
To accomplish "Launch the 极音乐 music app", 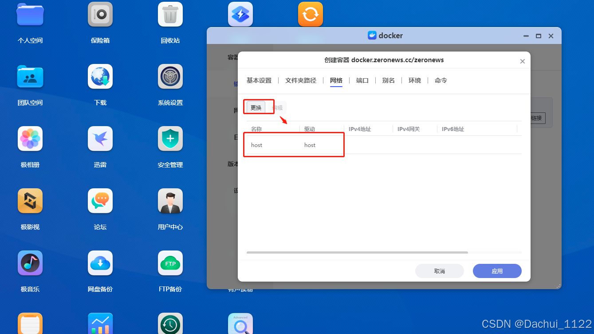I will 30,263.
